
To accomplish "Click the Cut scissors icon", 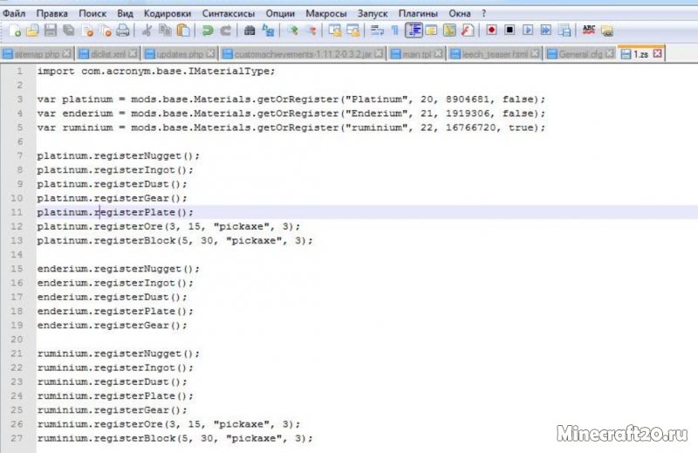I will coord(147,31).
